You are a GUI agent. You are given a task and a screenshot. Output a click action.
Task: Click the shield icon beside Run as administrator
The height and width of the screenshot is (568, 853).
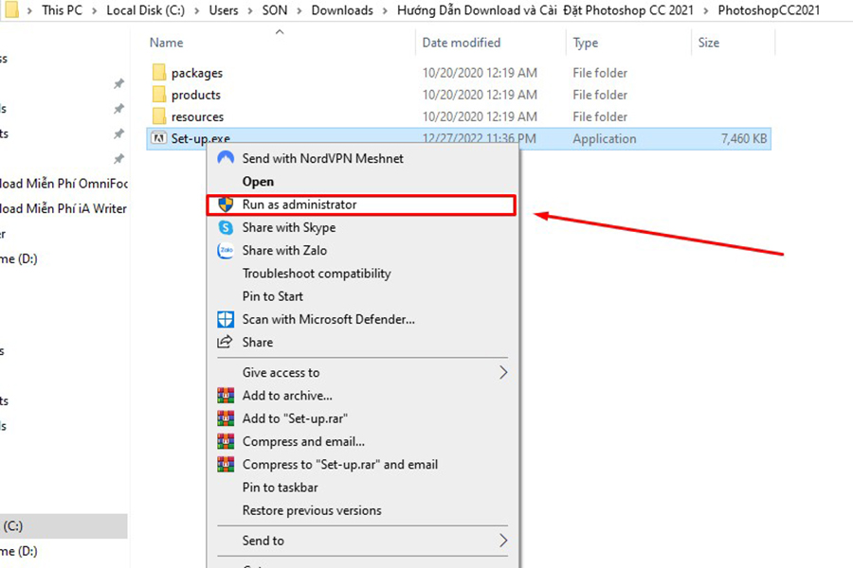226,204
